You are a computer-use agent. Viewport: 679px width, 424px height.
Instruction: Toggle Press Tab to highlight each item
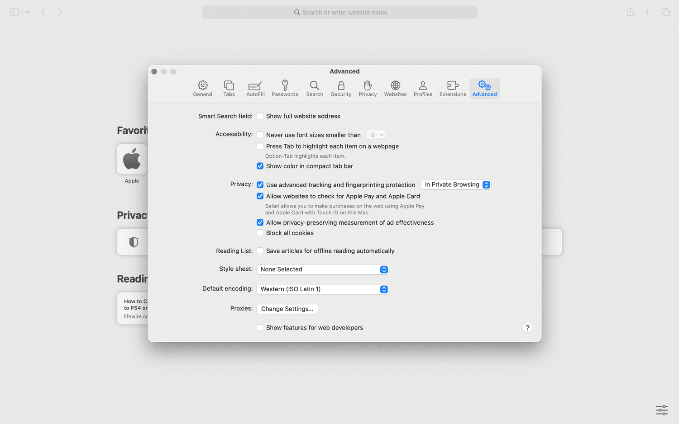[x=260, y=146]
